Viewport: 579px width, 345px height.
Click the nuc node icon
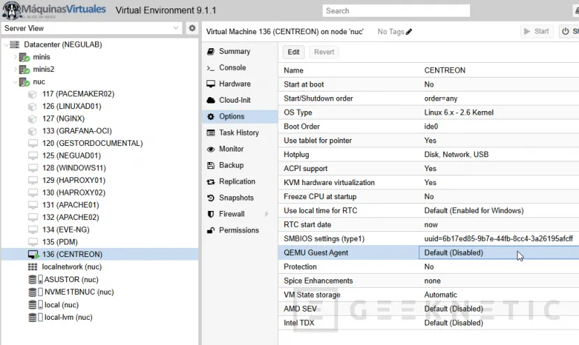[24, 82]
